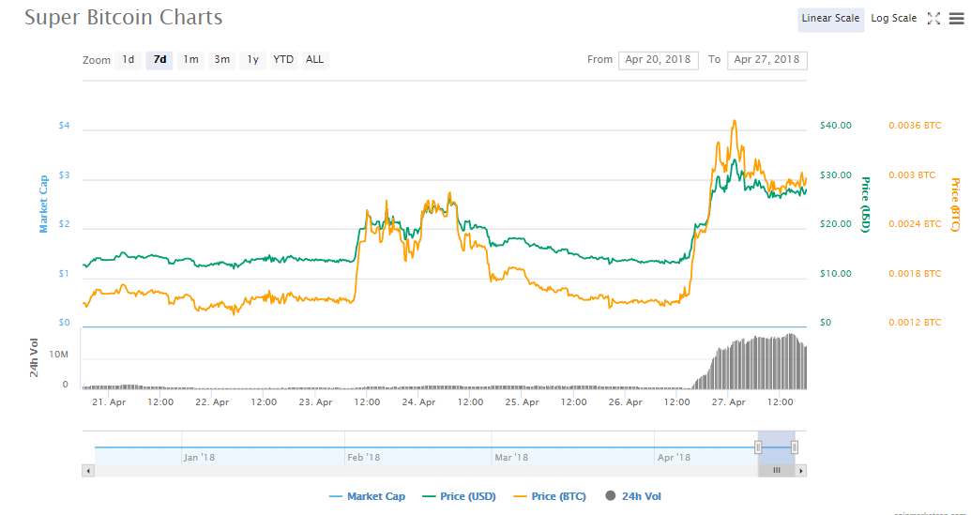
Task: Open the To date field
Action: 766,60
